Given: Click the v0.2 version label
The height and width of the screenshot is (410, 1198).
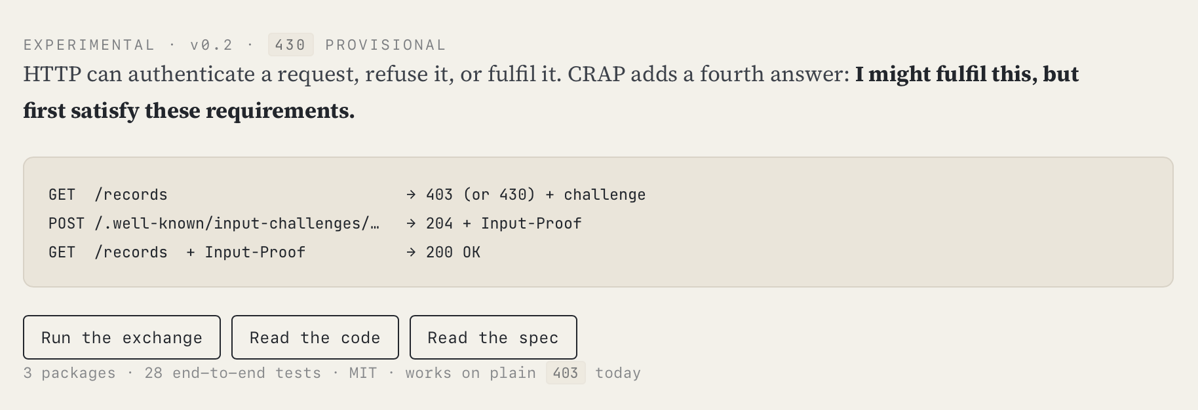Looking at the screenshot, I should point(212,45).
